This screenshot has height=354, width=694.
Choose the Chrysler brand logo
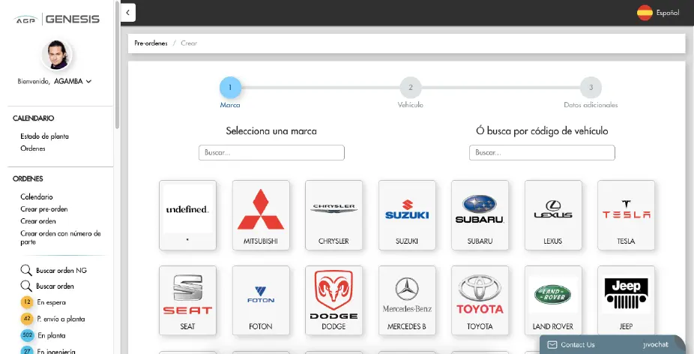tap(334, 208)
